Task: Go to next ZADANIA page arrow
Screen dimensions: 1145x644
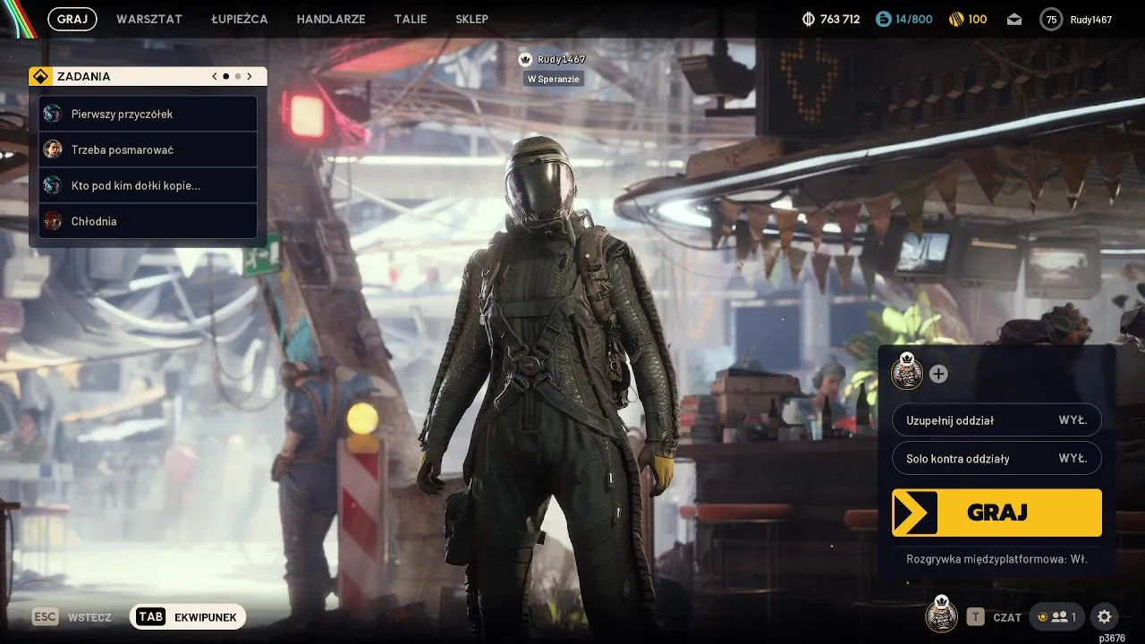Action: click(x=250, y=76)
